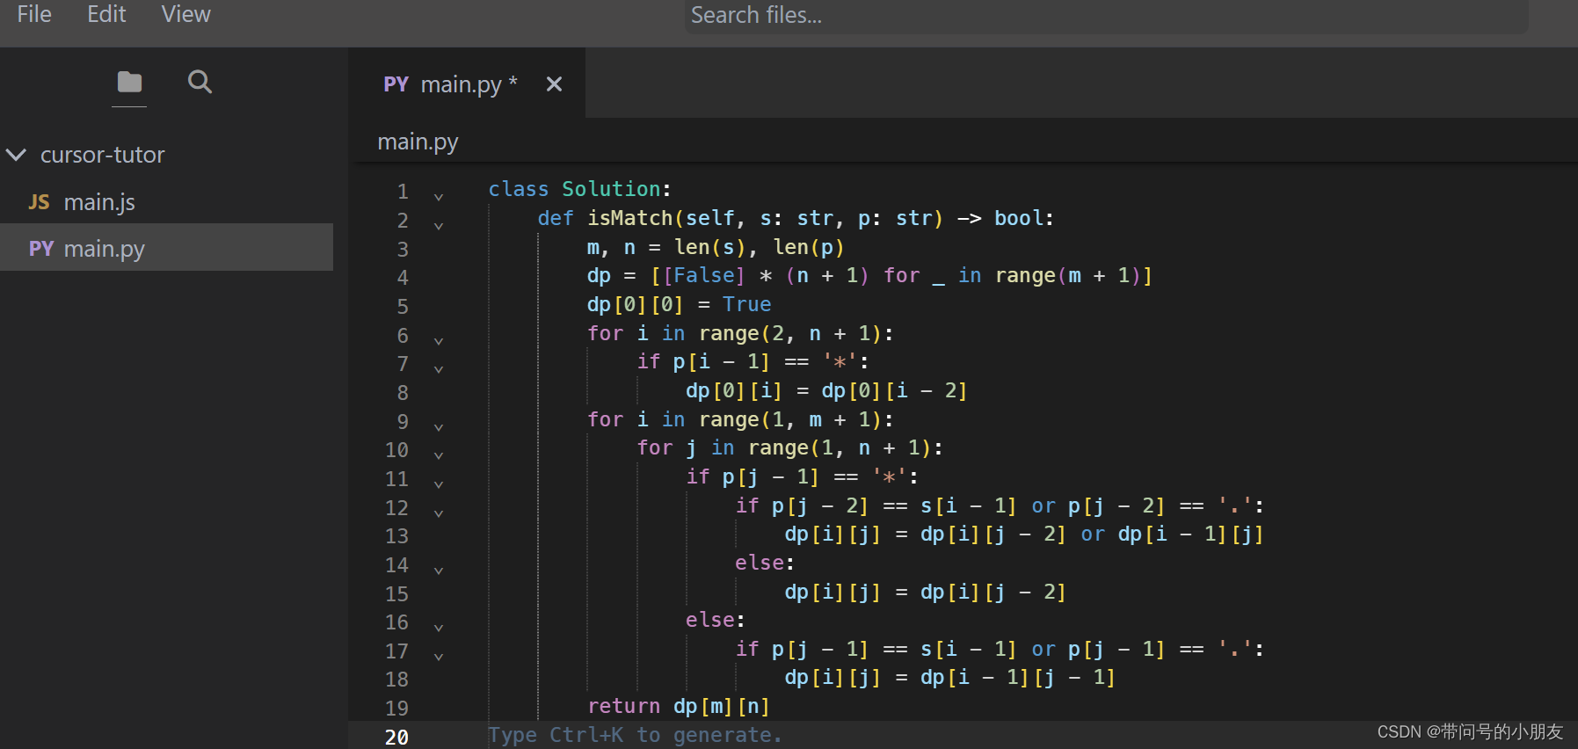The image size is (1578, 749).
Task: Click the main.py breadcrumb label
Action: pyautogui.click(x=418, y=142)
